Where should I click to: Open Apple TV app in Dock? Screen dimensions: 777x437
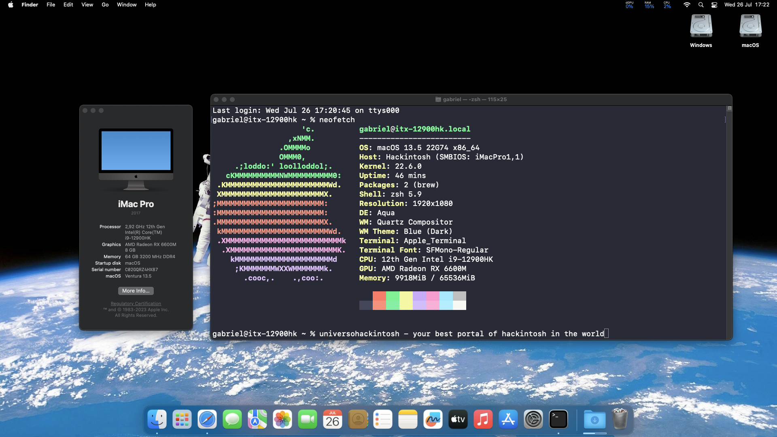pos(458,419)
